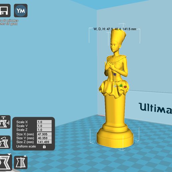Click the '55 gram' material estimate text

click(12, 24)
